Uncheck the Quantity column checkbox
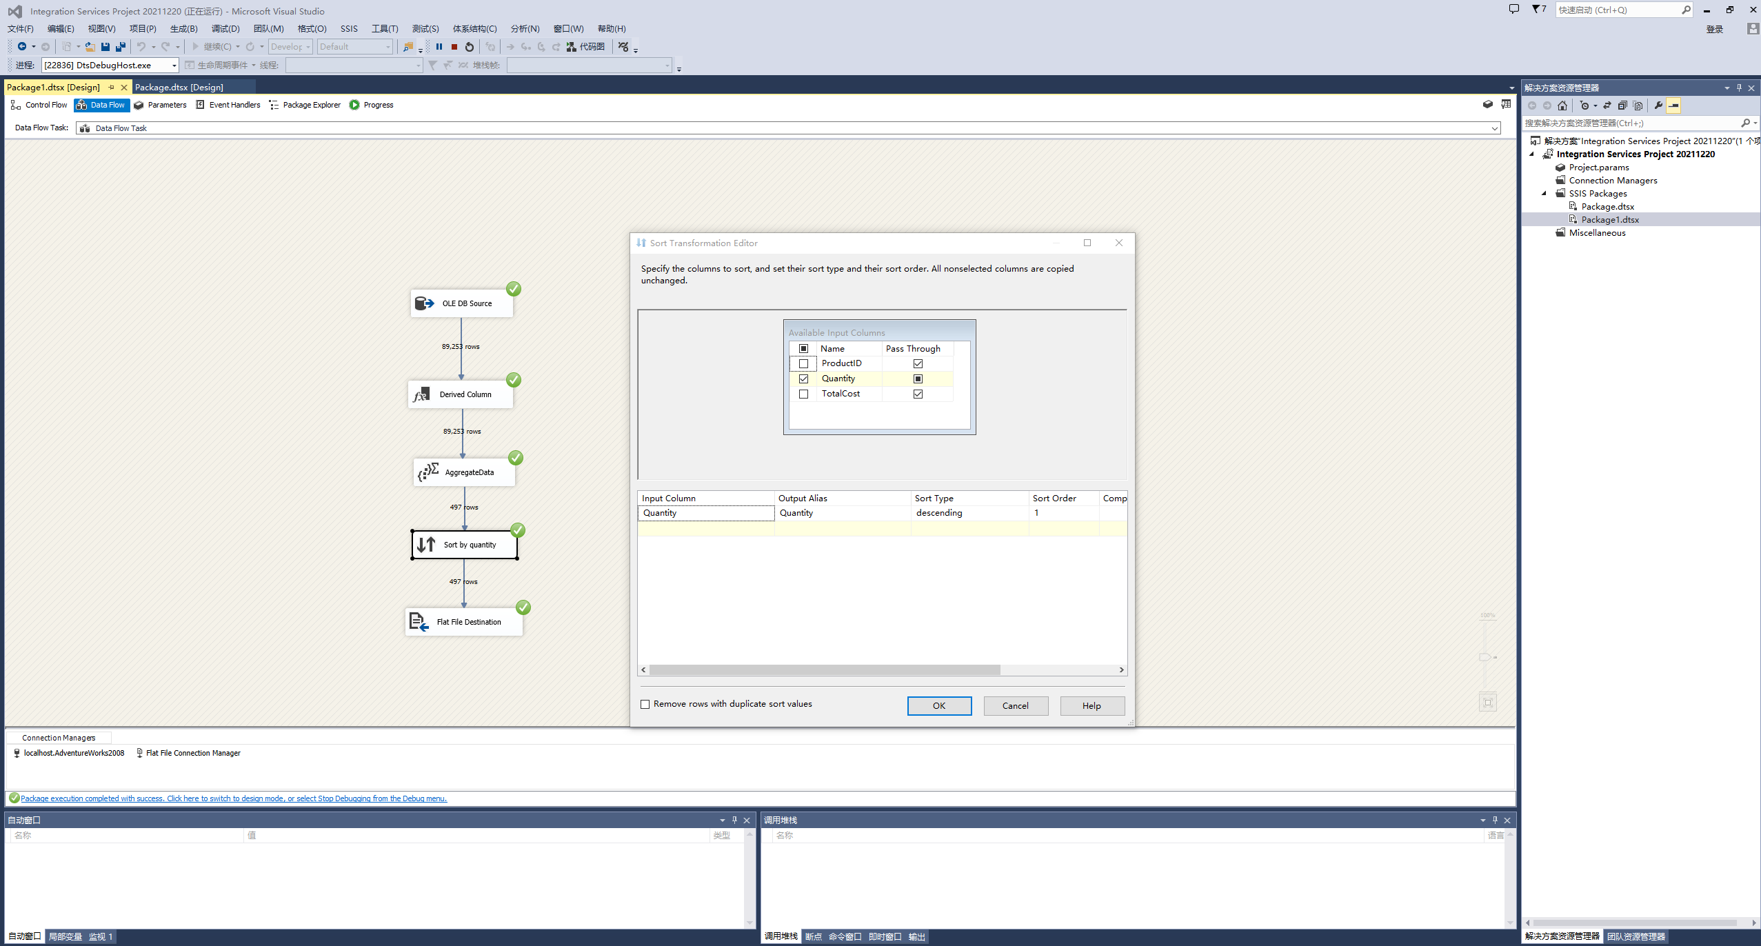 coord(803,379)
